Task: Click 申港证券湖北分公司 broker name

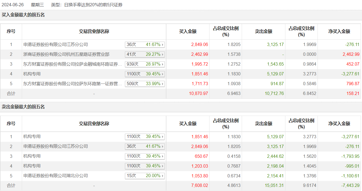Action: (x=56, y=176)
